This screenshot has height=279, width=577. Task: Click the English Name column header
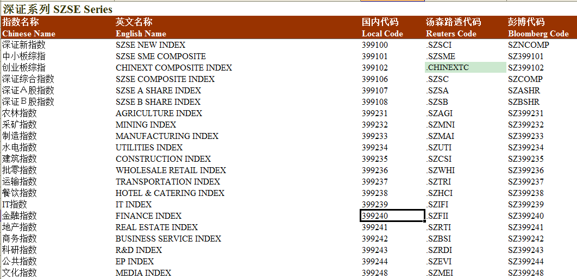pos(141,34)
